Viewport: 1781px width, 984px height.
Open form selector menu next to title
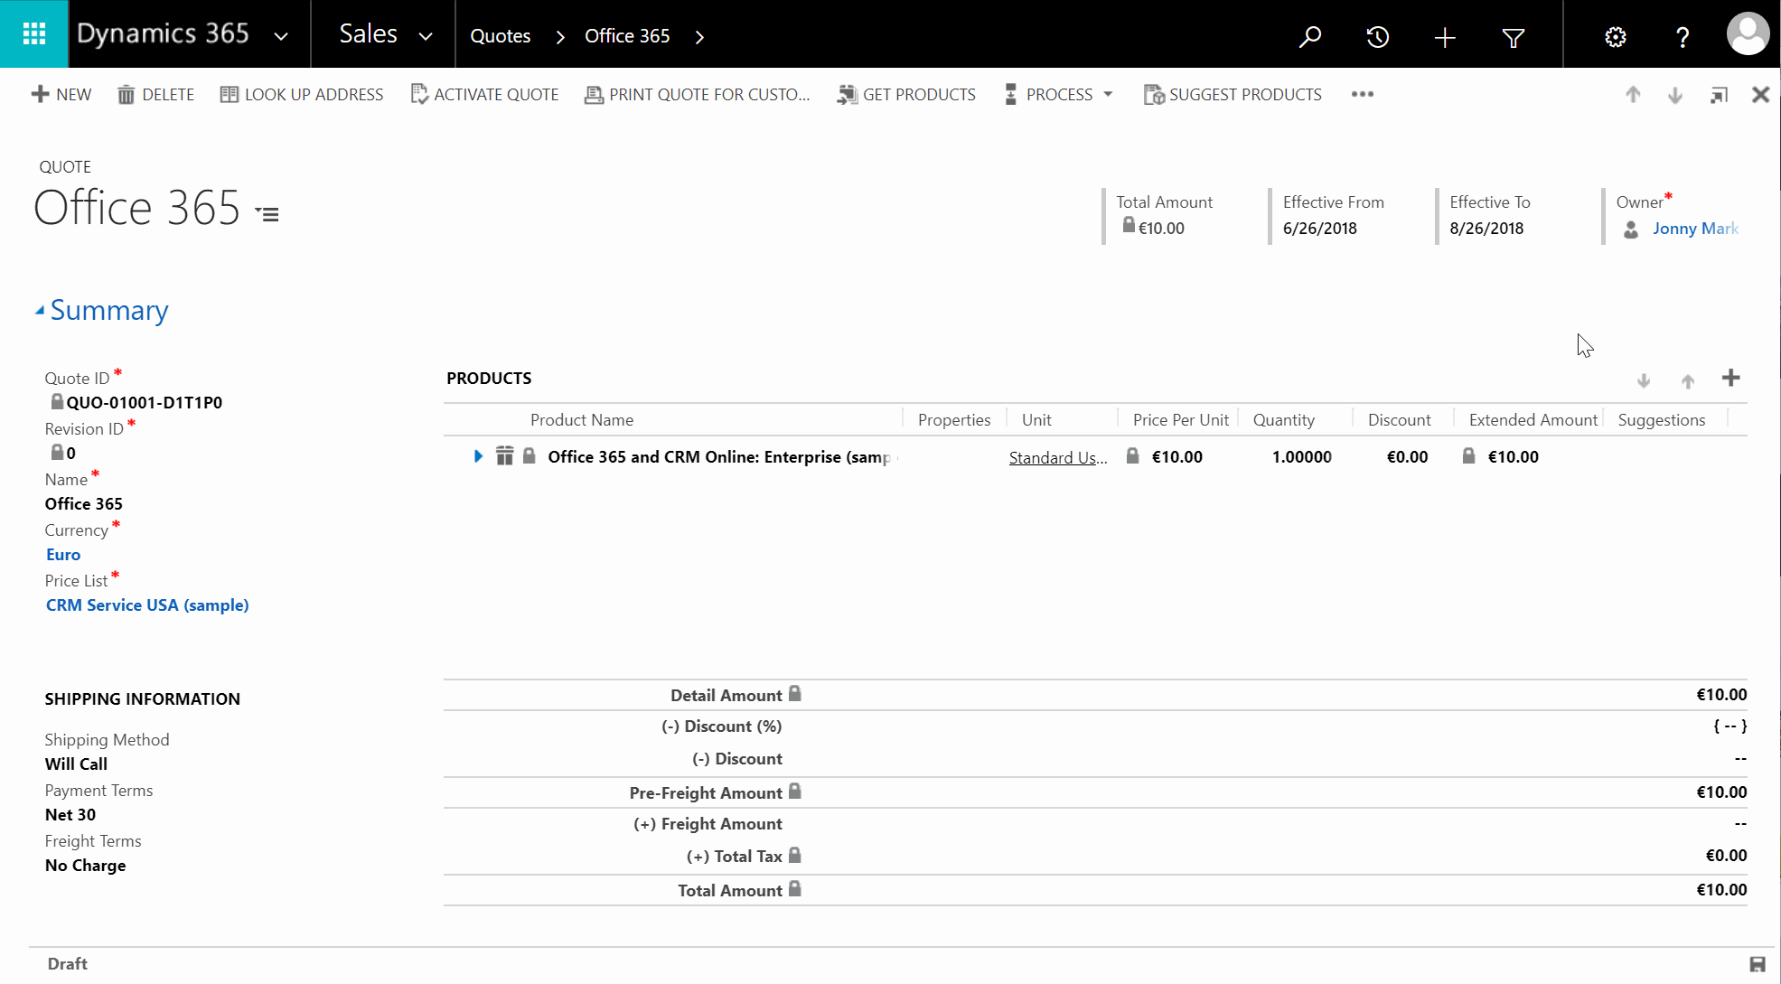(x=267, y=214)
